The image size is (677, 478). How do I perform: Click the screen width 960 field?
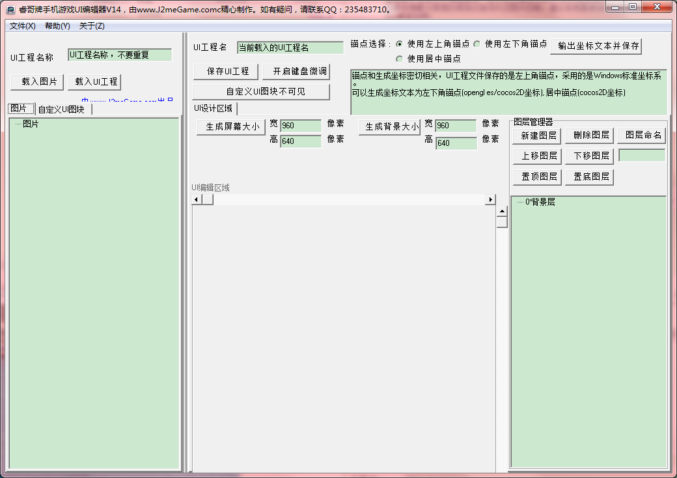pyautogui.click(x=301, y=126)
